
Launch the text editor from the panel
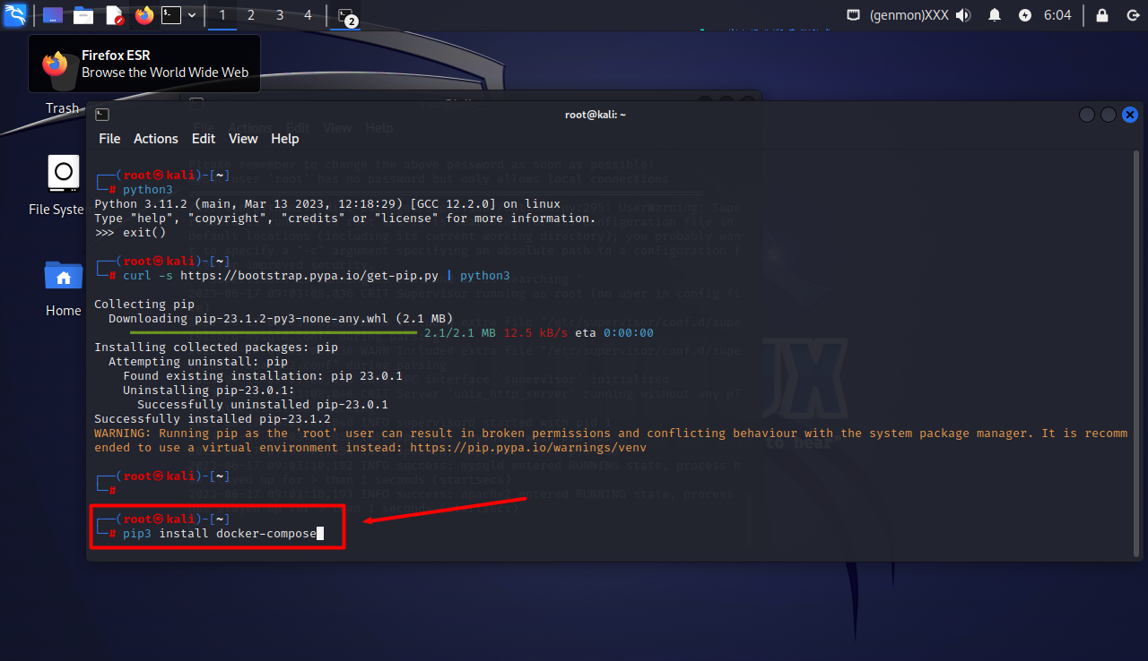pyautogui.click(x=115, y=15)
